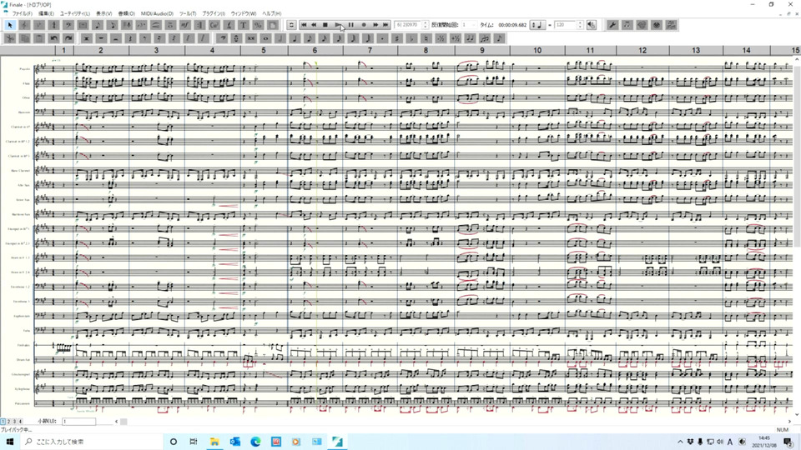Choose the natural accidental icon
Image resolution: width=801 pixels, height=450 pixels.
click(425, 38)
